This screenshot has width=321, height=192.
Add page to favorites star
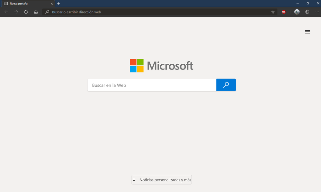point(273,12)
